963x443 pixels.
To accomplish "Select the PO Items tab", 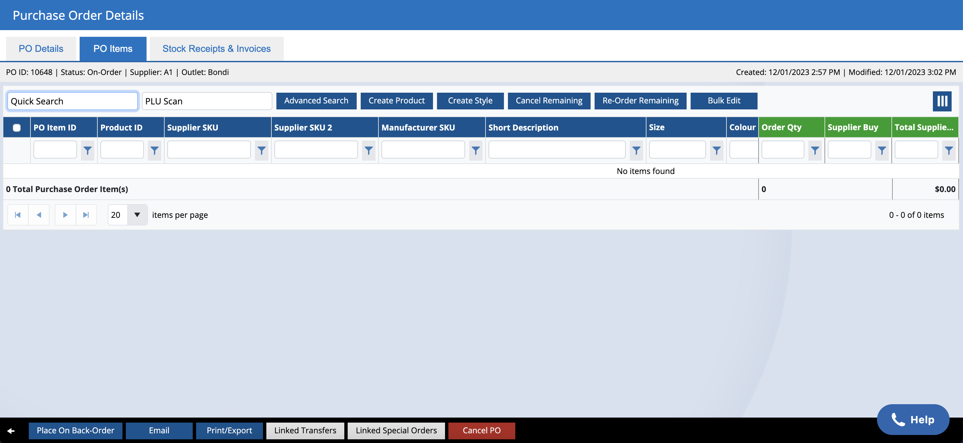I will pos(113,49).
